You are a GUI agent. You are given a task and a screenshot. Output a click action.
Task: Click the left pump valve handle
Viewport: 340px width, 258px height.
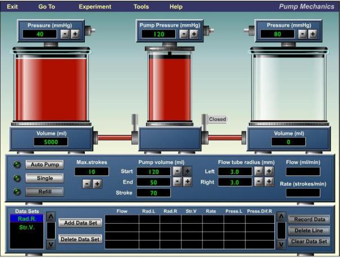click(135, 123)
